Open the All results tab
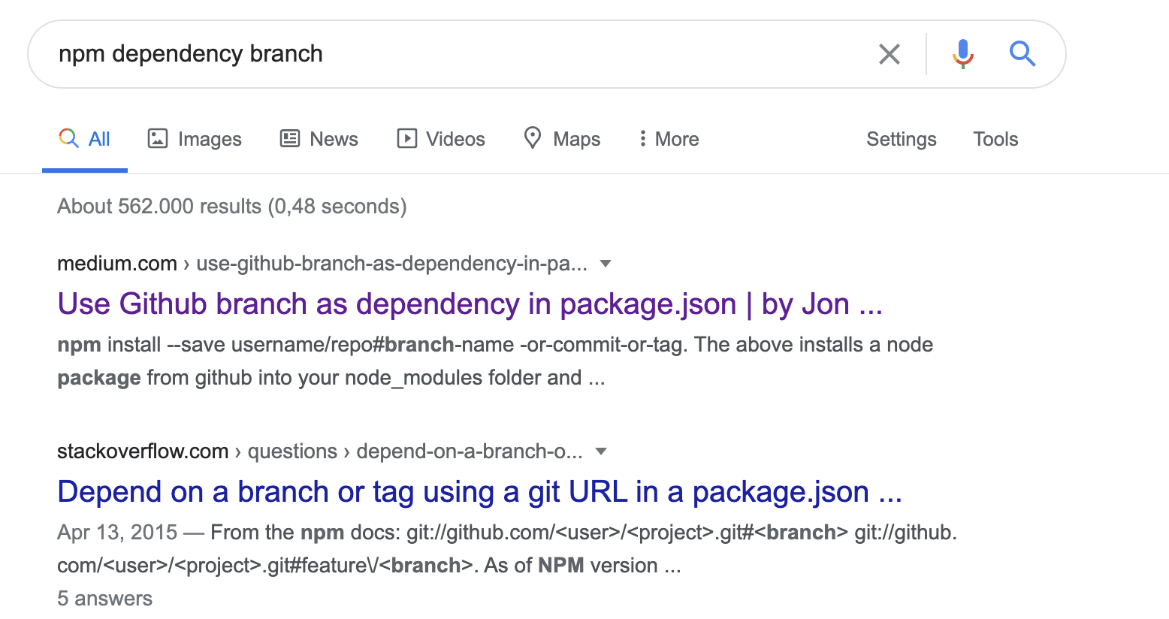The image size is (1169, 619). (85, 139)
